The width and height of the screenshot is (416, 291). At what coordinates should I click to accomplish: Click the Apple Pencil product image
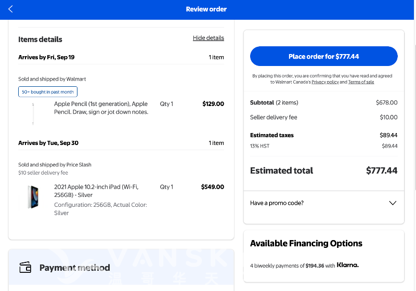click(33, 113)
